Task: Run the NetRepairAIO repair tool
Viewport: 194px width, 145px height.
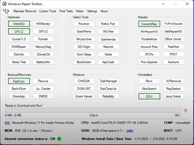Action: (173, 31)
